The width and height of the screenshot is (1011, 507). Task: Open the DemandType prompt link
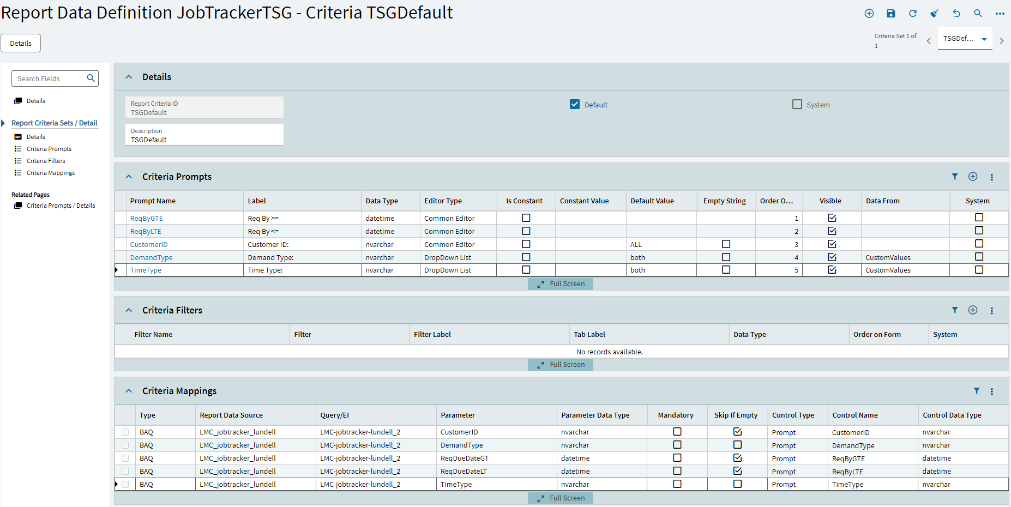[151, 257]
